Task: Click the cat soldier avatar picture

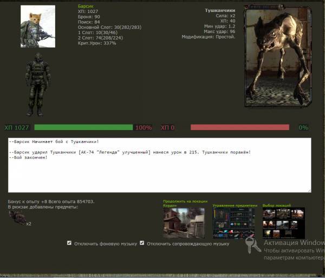Action: [x=38, y=27]
